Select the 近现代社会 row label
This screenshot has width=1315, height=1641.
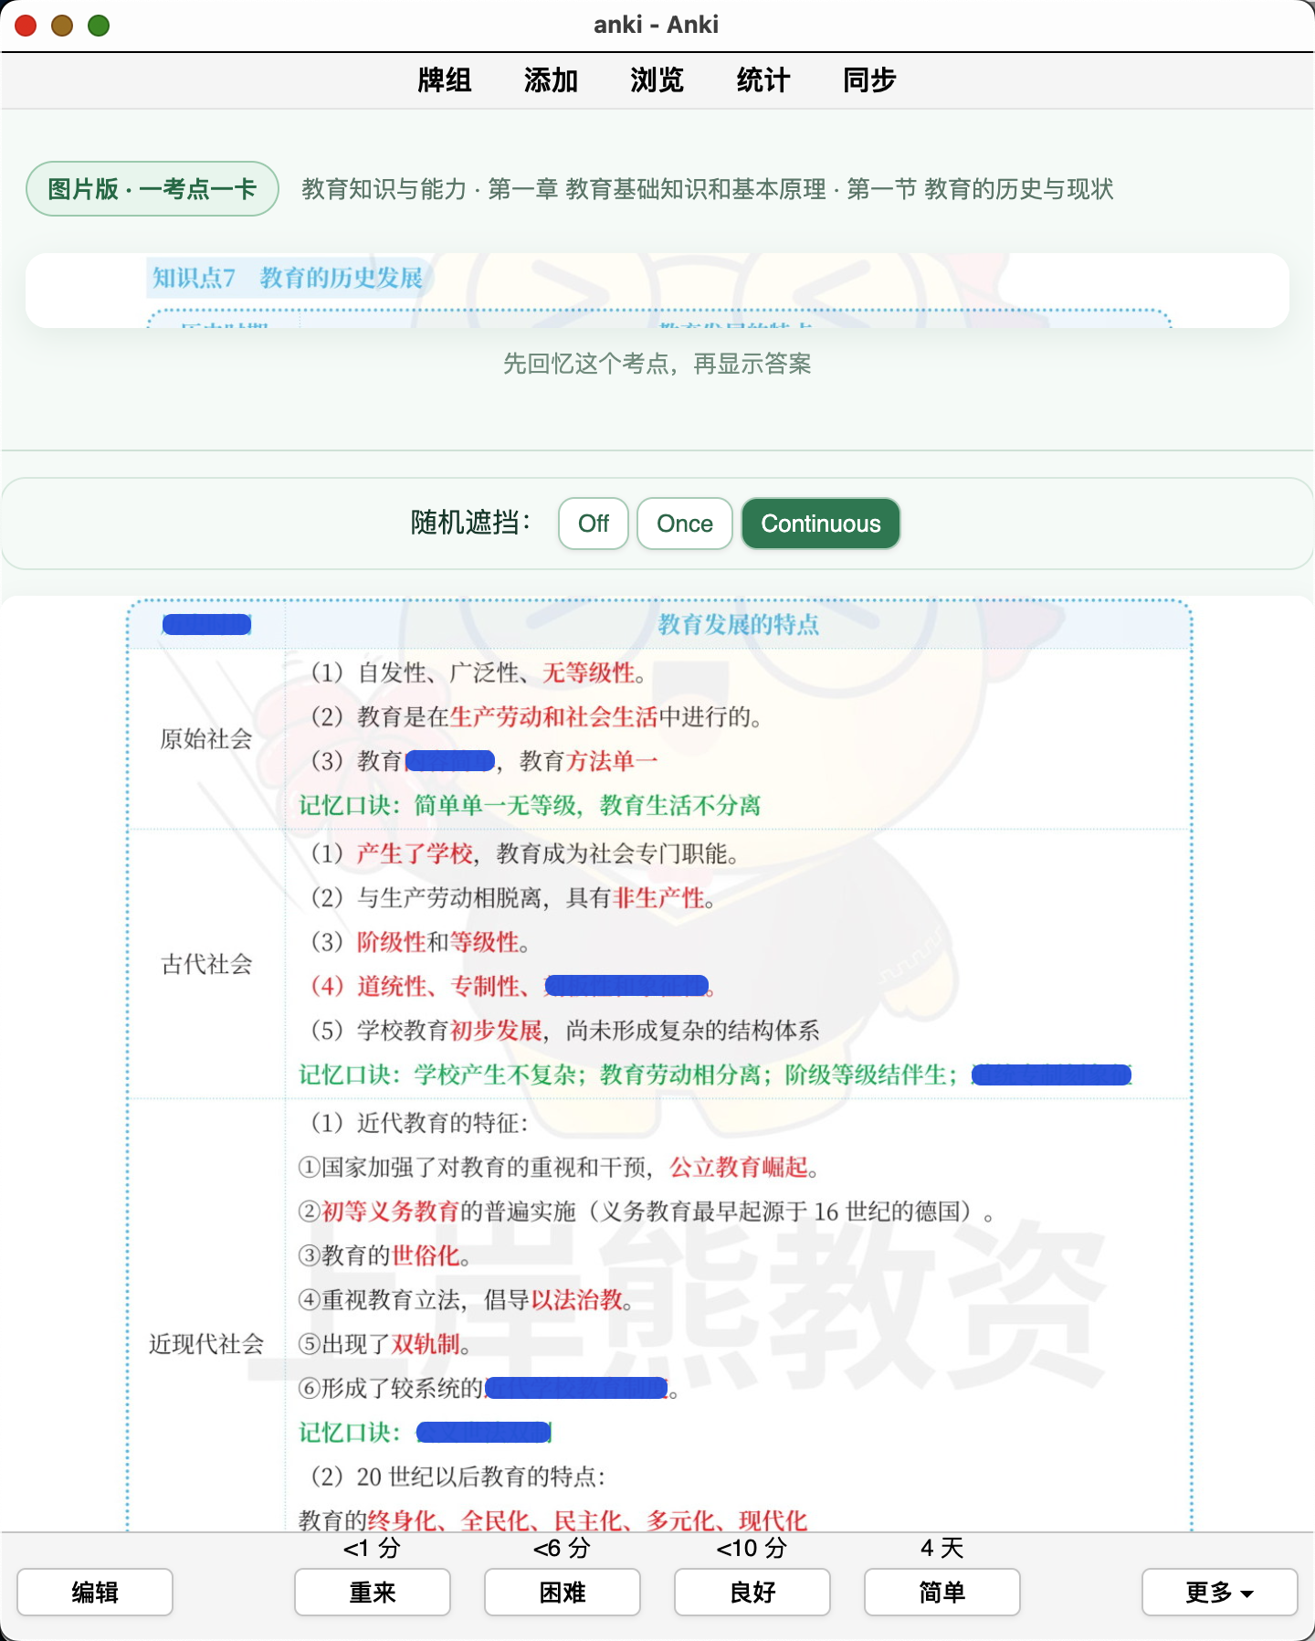(206, 1344)
